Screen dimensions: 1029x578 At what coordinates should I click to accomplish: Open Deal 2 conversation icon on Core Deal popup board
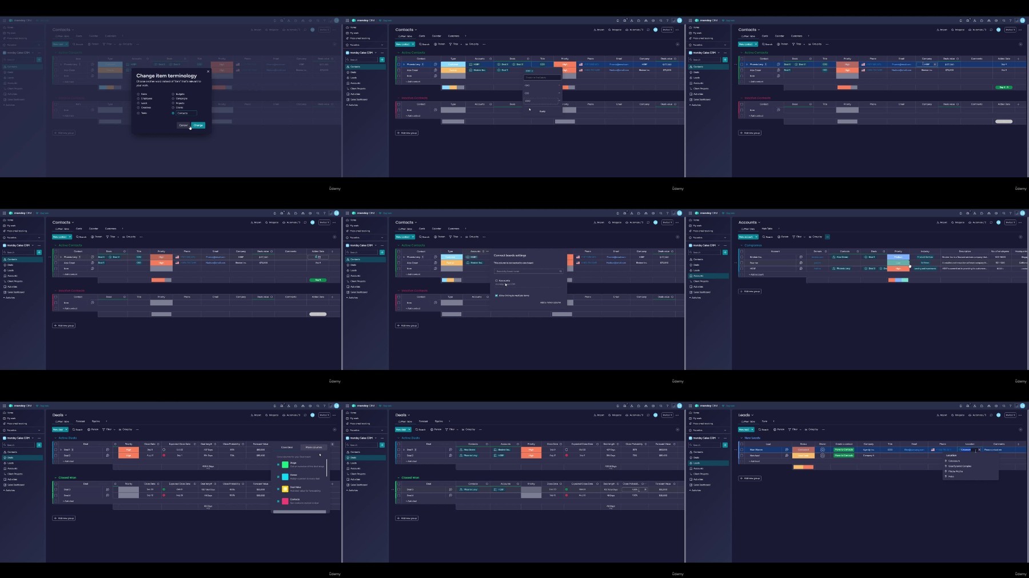pyautogui.click(x=107, y=456)
